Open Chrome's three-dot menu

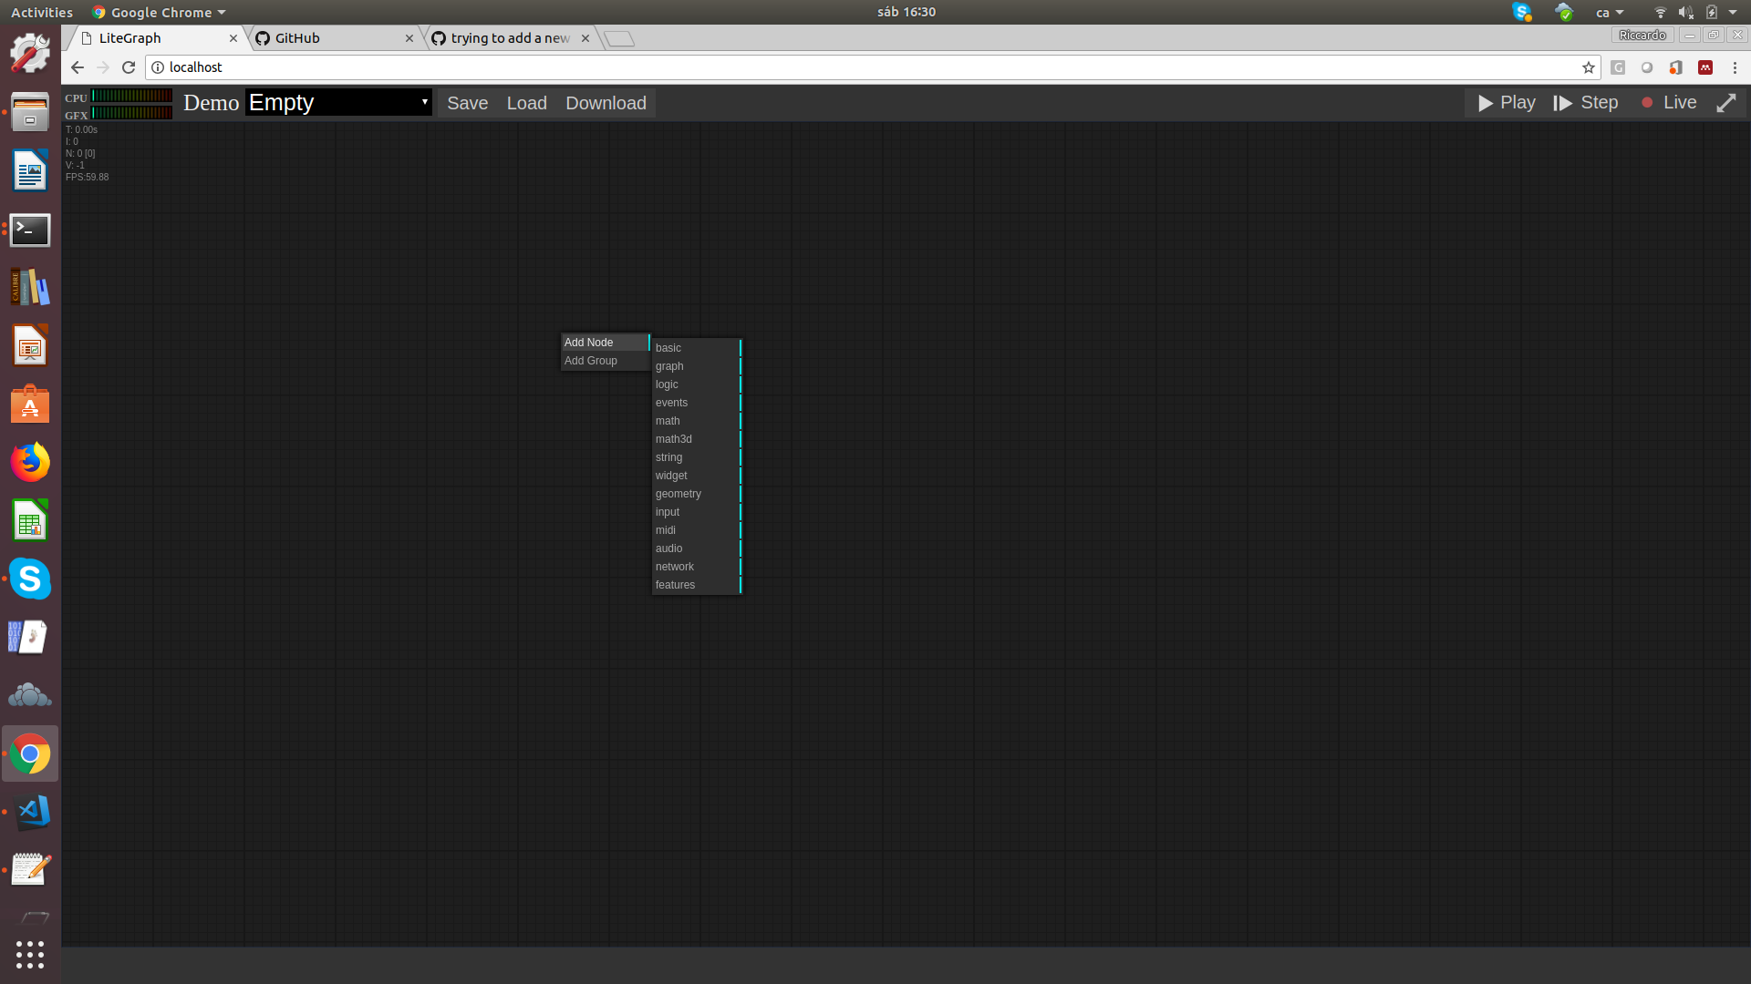(x=1734, y=67)
